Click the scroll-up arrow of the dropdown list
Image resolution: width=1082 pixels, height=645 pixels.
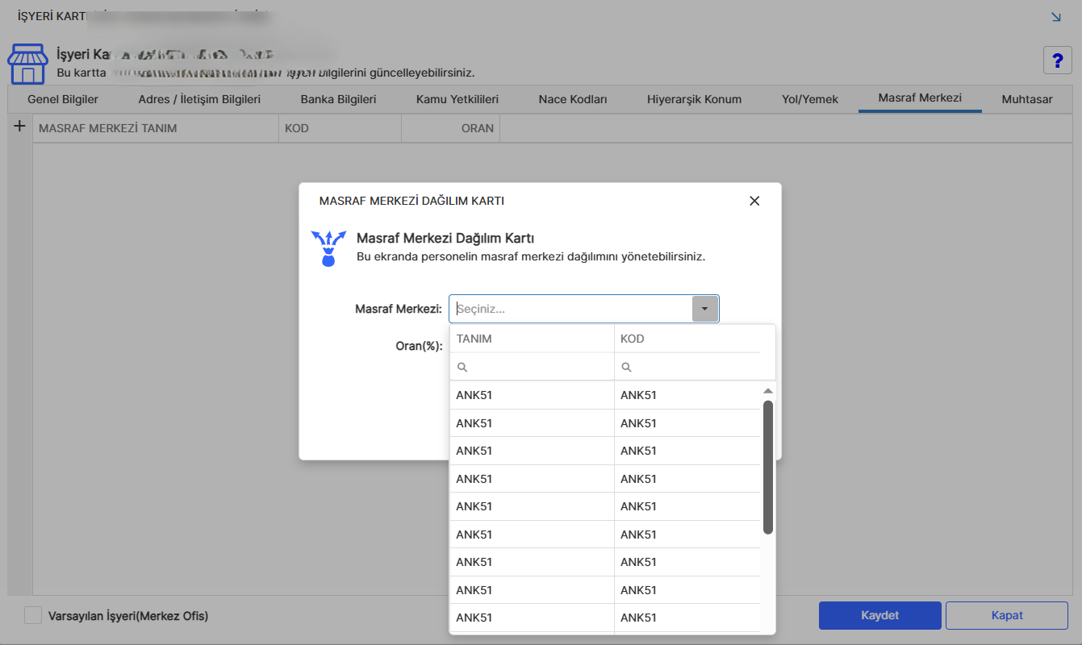click(768, 391)
